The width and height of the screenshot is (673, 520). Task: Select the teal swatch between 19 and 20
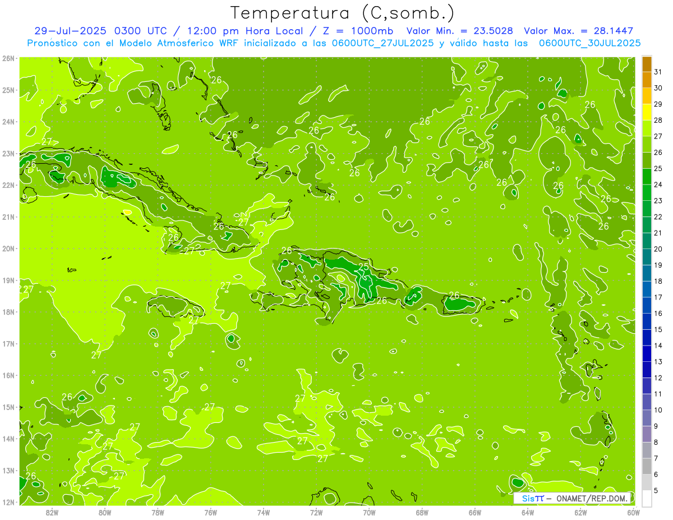pos(647,257)
